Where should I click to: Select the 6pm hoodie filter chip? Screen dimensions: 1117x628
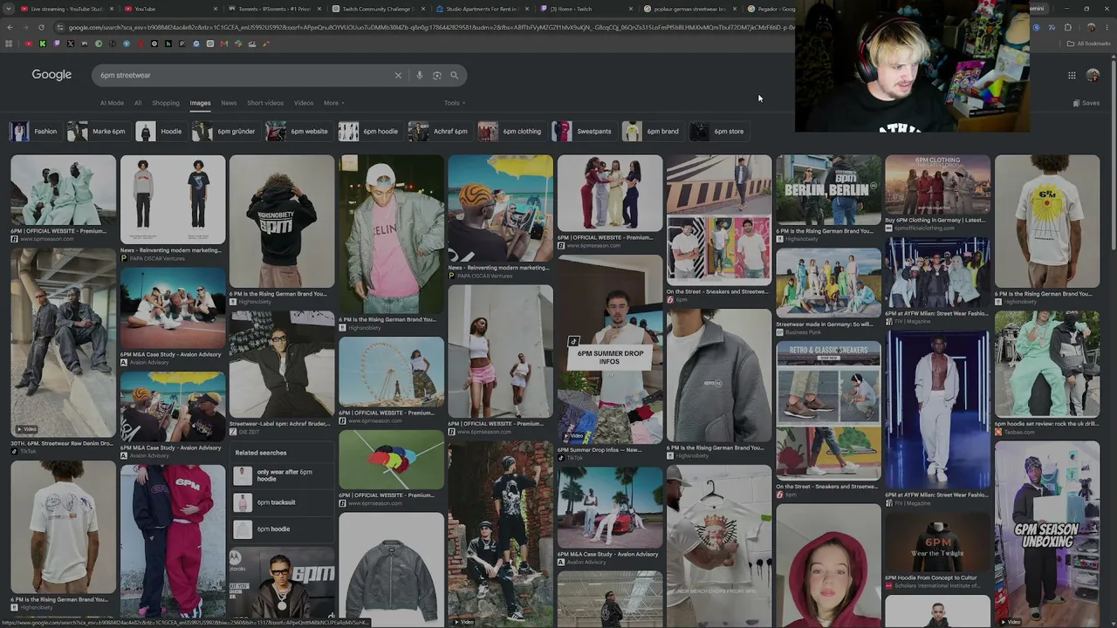(x=370, y=132)
